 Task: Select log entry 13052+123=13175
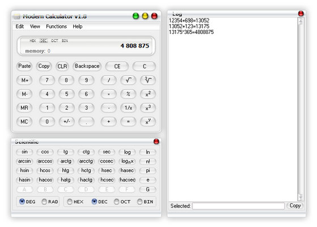click(189, 26)
